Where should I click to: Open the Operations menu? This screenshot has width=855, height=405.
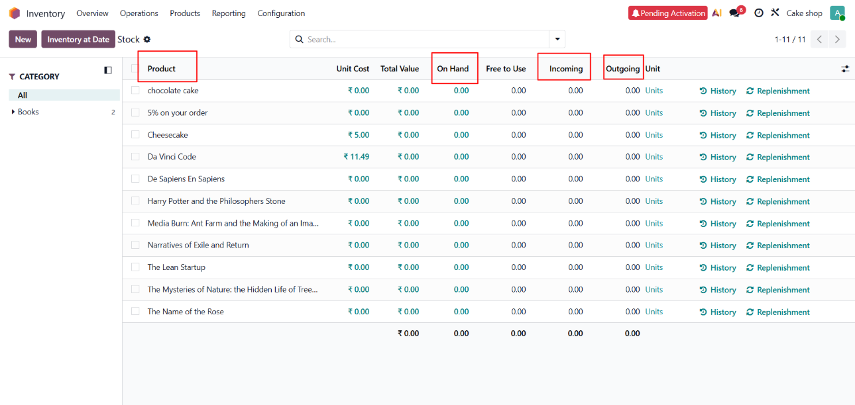click(x=139, y=13)
